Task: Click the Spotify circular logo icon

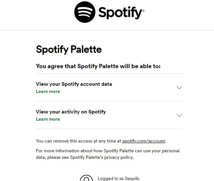Action: [x=85, y=12]
